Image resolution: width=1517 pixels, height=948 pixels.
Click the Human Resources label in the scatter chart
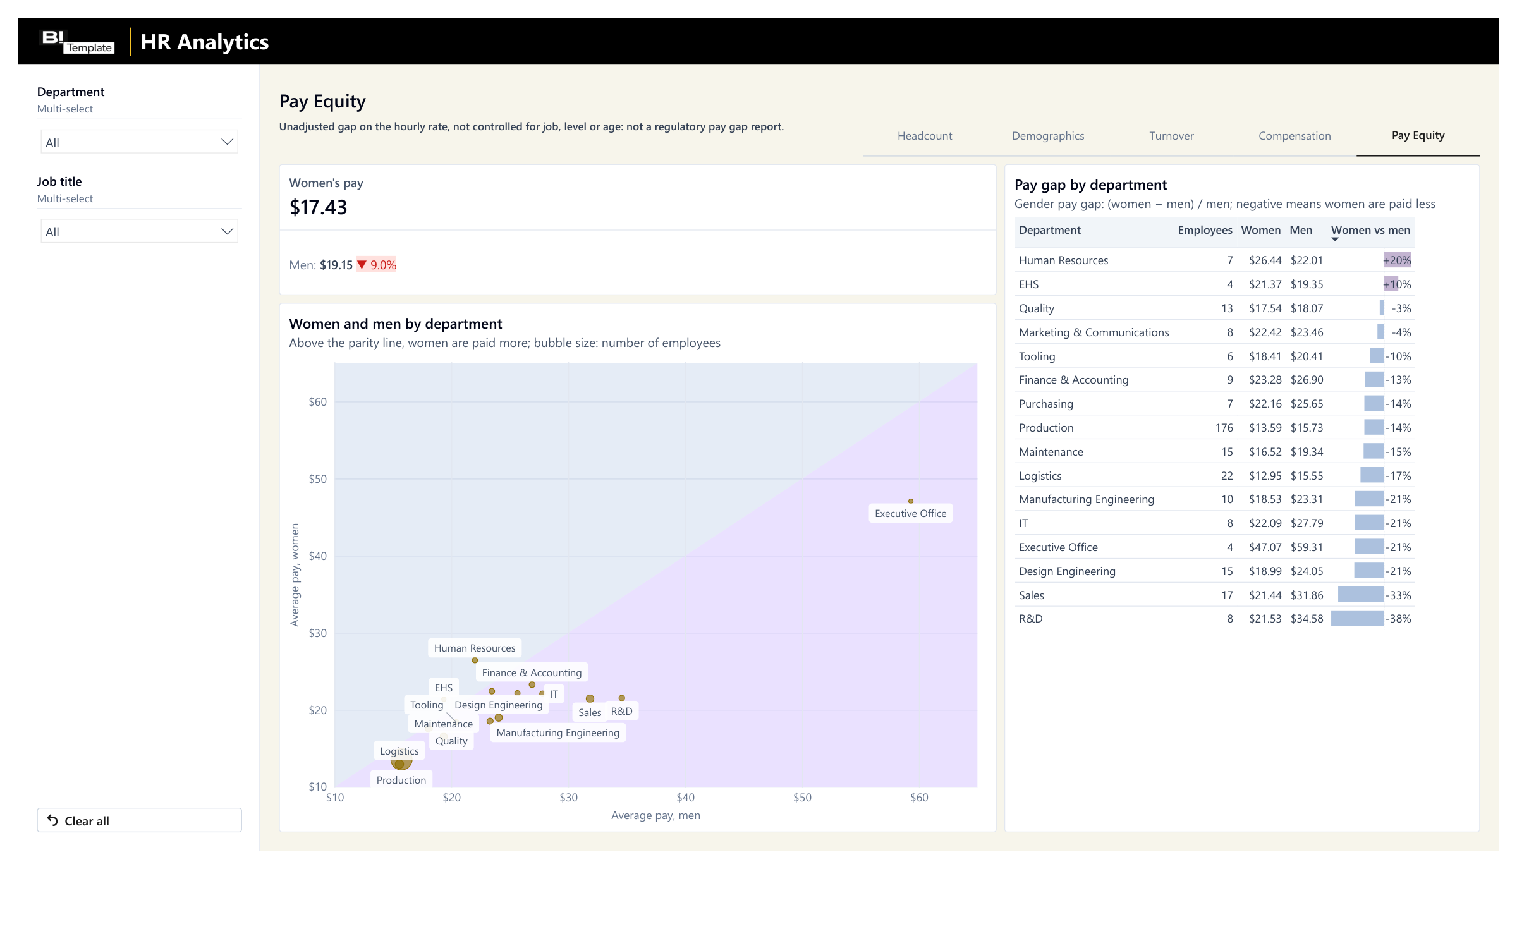[474, 648]
